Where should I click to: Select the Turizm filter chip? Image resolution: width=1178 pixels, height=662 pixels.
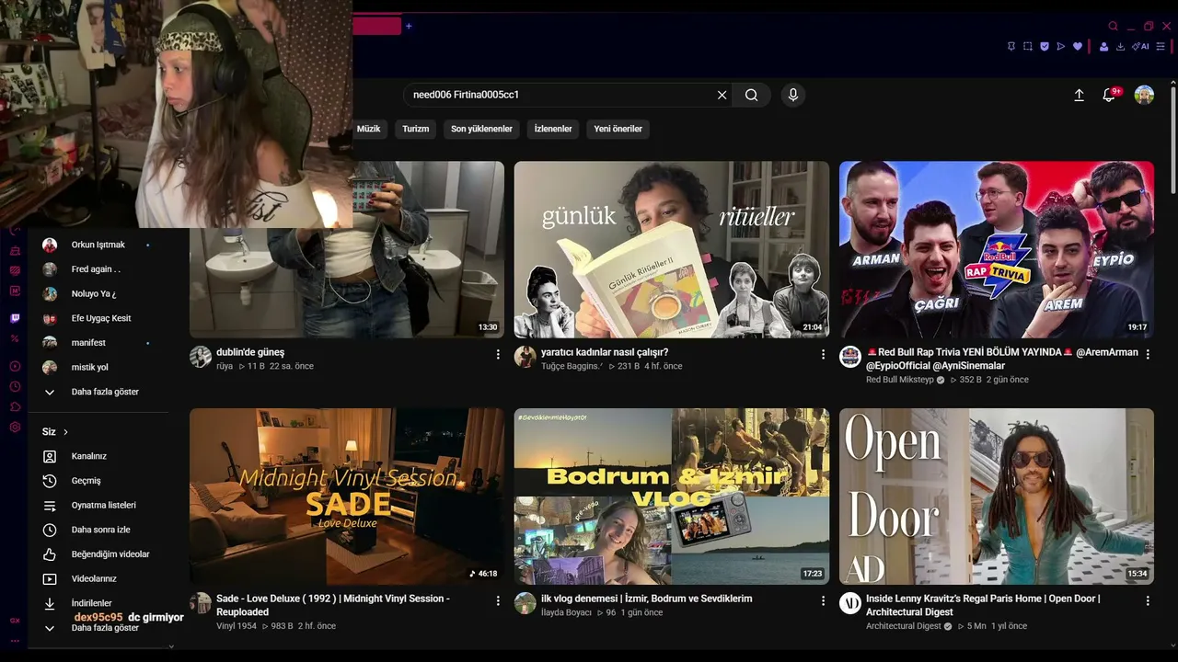(416, 129)
